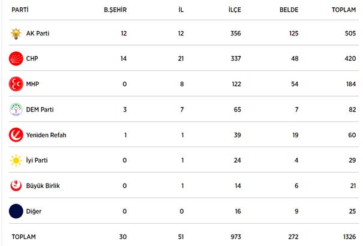Click the TOPLAM column header
The image size is (363, 246).
[x=344, y=10]
